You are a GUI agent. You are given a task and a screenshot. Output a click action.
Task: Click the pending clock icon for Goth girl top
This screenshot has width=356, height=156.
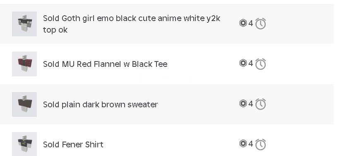coord(260,24)
